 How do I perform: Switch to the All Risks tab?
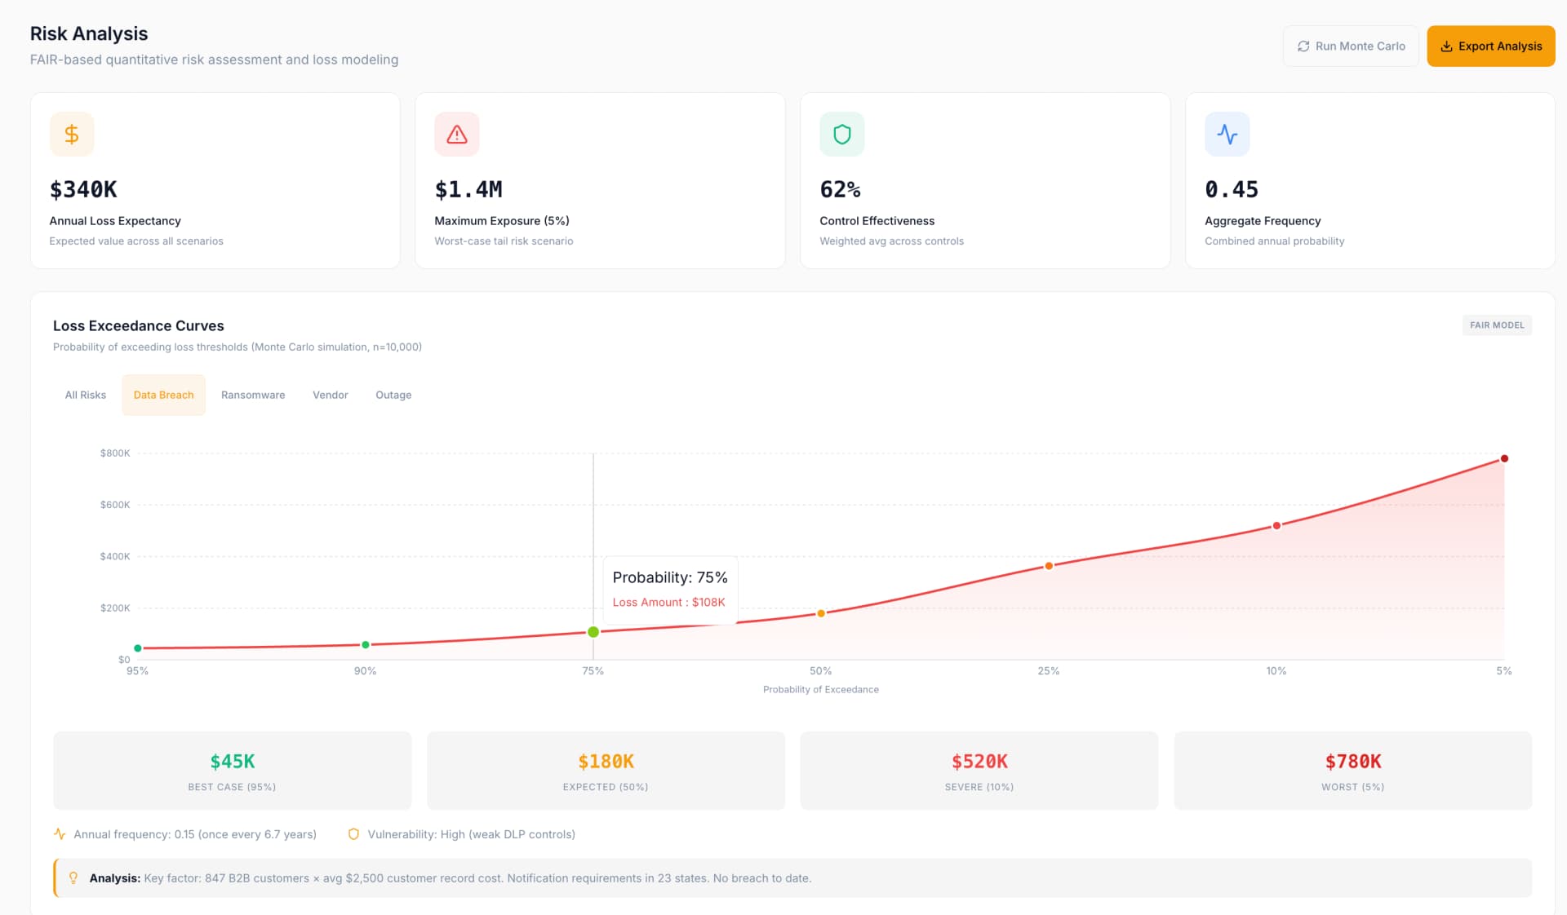pos(86,395)
